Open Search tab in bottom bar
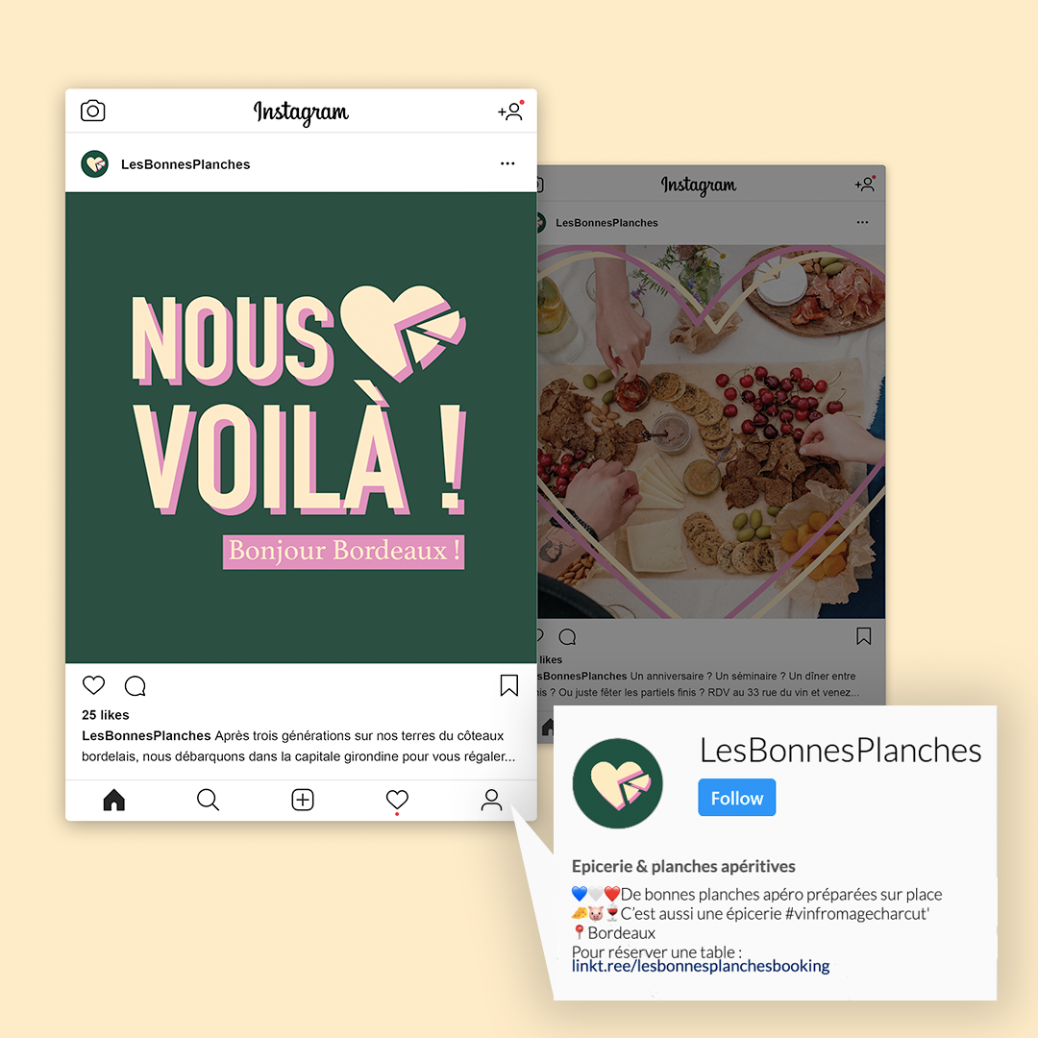This screenshot has height=1038, width=1038. coord(208,800)
